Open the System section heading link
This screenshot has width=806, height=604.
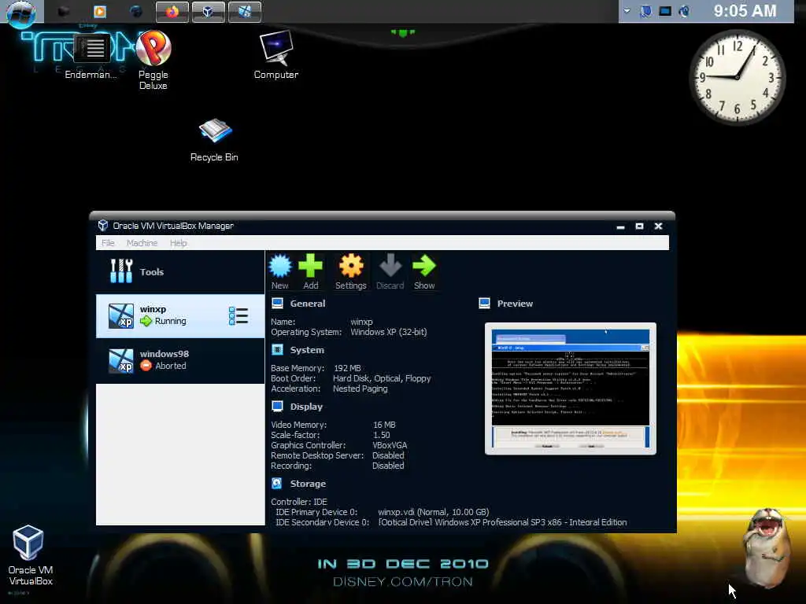(x=307, y=350)
